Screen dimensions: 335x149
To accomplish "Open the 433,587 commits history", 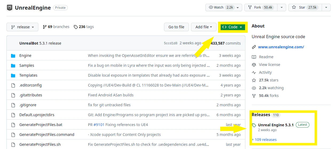I will click(x=226, y=43).
